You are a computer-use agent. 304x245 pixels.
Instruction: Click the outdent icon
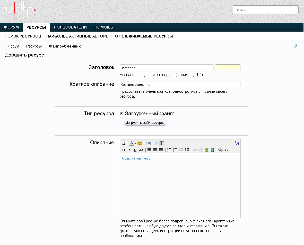pos(181,150)
